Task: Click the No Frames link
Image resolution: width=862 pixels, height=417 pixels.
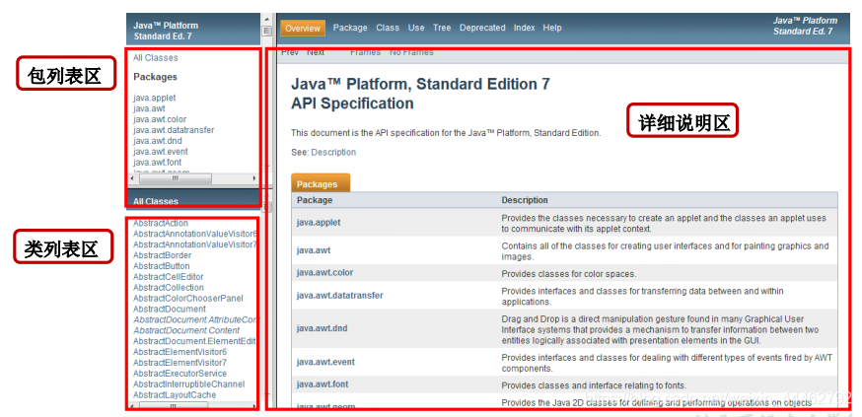Action: pos(411,53)
